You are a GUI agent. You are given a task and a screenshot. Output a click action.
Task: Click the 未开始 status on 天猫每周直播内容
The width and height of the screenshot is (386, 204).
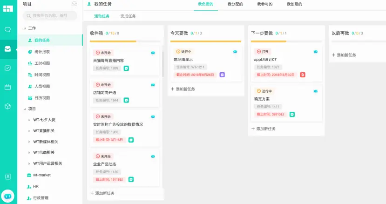[x=103, y=53]
